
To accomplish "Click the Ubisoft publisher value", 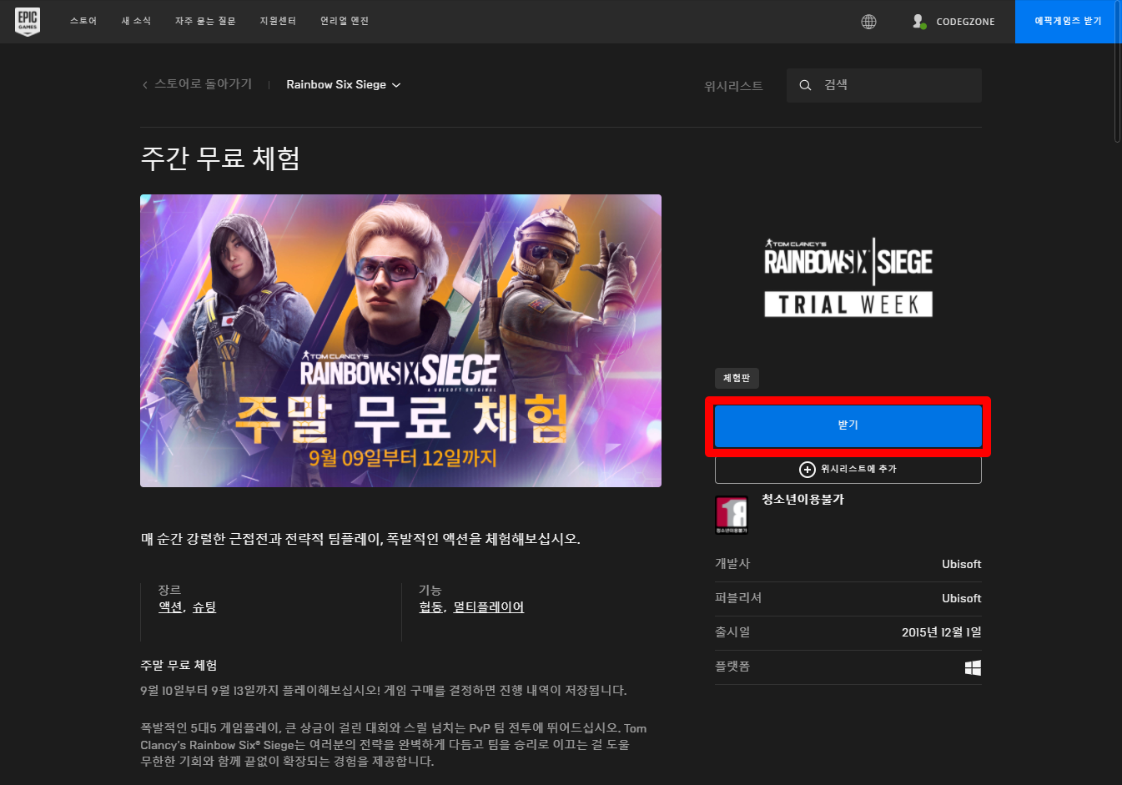I will click(961, 598).
